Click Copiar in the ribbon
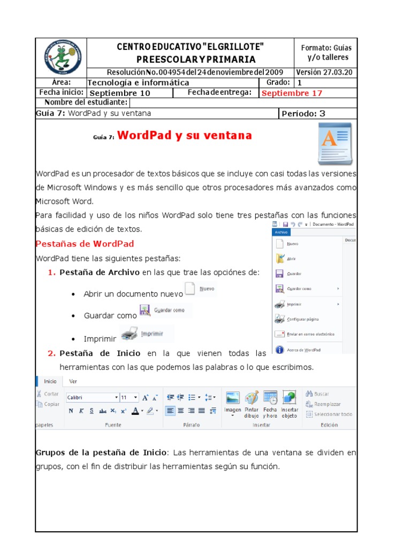411x549 pixels. (48, 404)
